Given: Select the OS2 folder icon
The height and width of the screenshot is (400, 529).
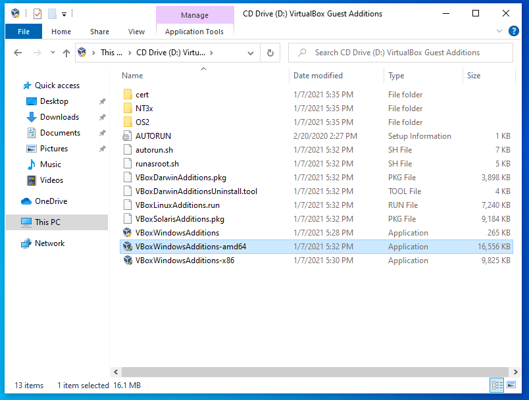Looking at the screenshot, I should coord(128,122).
